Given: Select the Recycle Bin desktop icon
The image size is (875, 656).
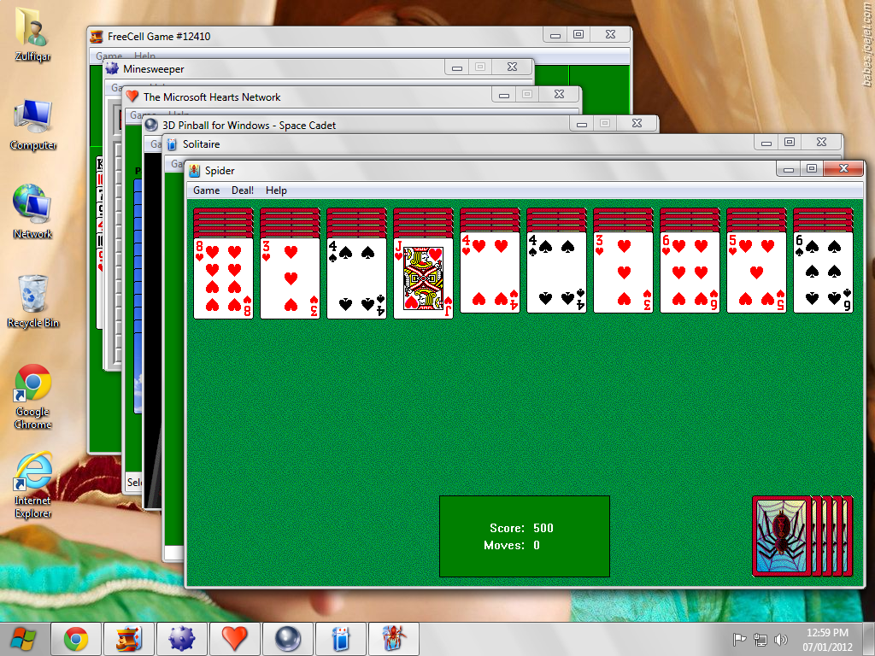Looking at the screenshot, I should coord(33,302).
